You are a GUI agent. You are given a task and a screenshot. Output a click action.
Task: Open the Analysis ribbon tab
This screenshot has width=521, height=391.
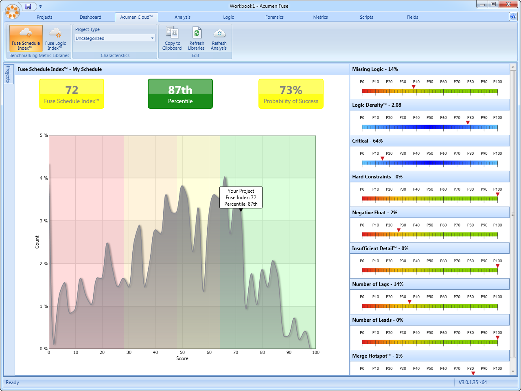click(x=182, y=17)
